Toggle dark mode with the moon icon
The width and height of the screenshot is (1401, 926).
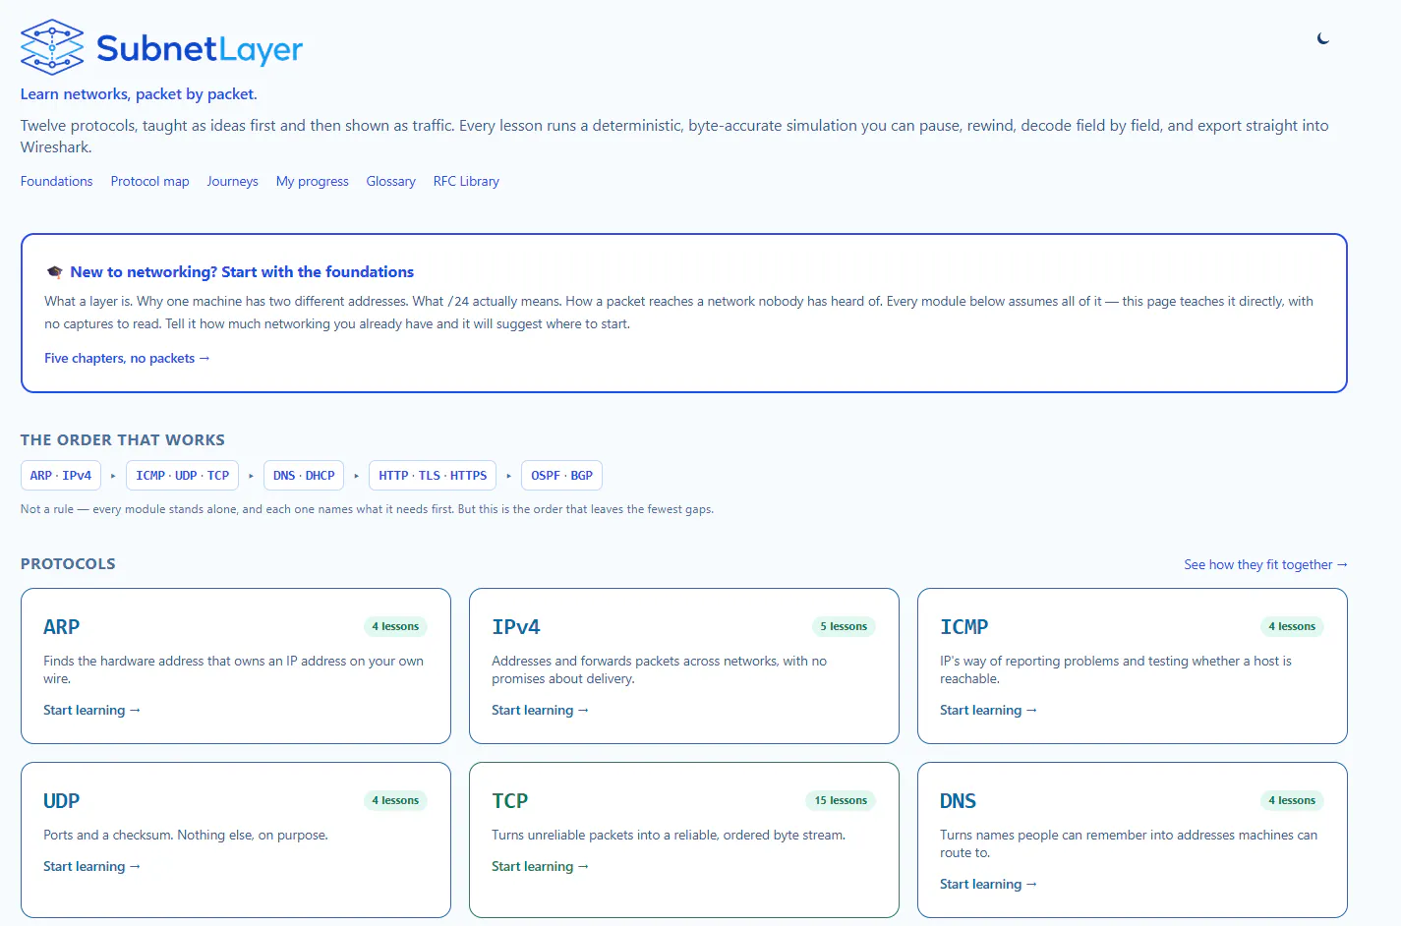click(x=1323, y=38)
